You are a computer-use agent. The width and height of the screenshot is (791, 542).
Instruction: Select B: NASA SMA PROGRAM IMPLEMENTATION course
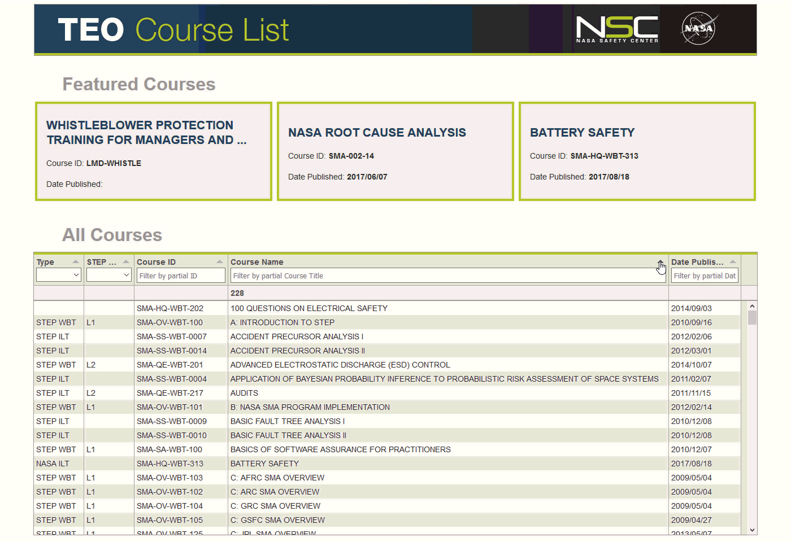(310, 407)
